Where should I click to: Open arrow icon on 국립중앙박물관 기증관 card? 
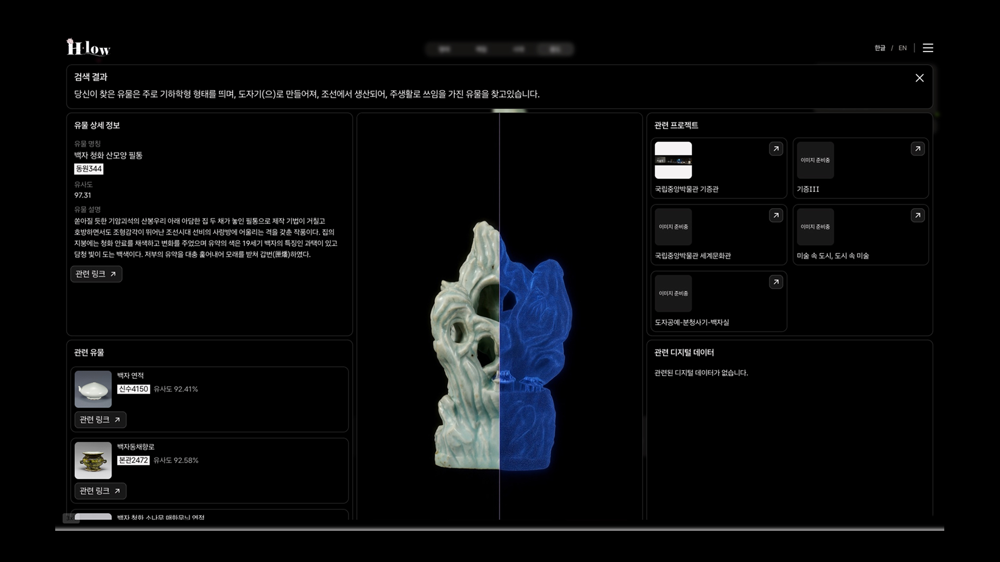pos(776,149)
